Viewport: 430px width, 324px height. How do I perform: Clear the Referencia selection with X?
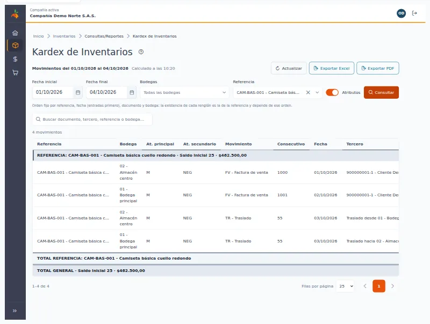click(x=308, y=92)
